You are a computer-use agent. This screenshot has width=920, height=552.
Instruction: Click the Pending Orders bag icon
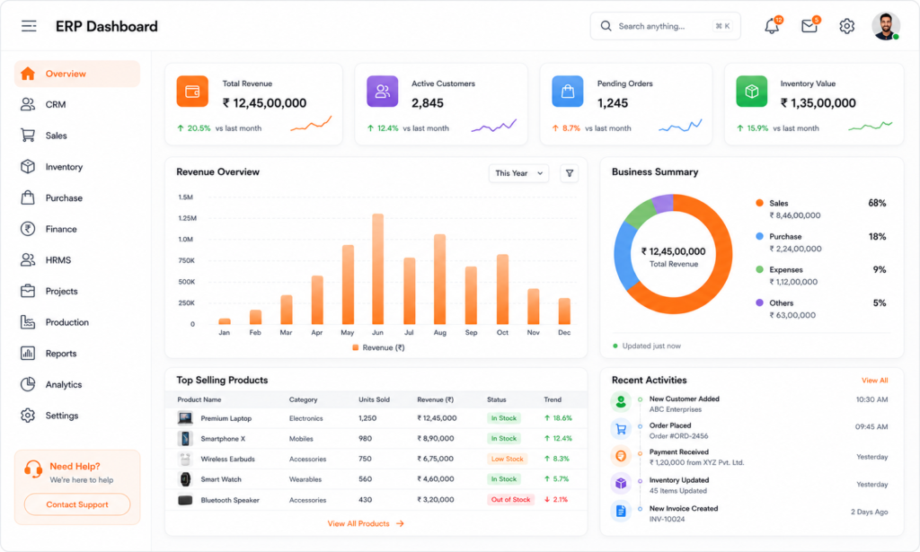[568, 92]
